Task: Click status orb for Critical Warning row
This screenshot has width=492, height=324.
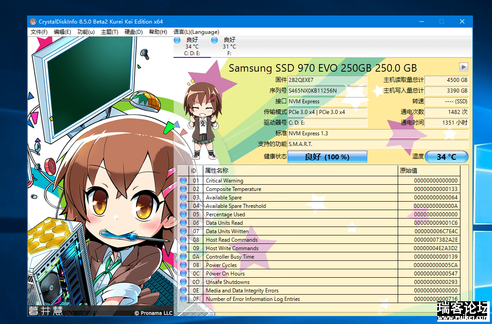Action: tap(183, 181)
